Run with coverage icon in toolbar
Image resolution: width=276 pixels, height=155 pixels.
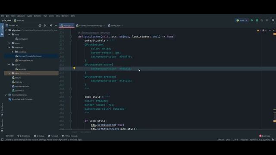coord(262,20)
